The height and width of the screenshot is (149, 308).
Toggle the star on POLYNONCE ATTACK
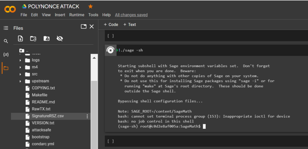pyautogui.click(x=90, y=7)
